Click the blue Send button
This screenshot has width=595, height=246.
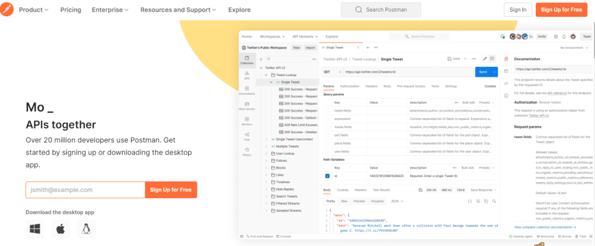point(483,72)
